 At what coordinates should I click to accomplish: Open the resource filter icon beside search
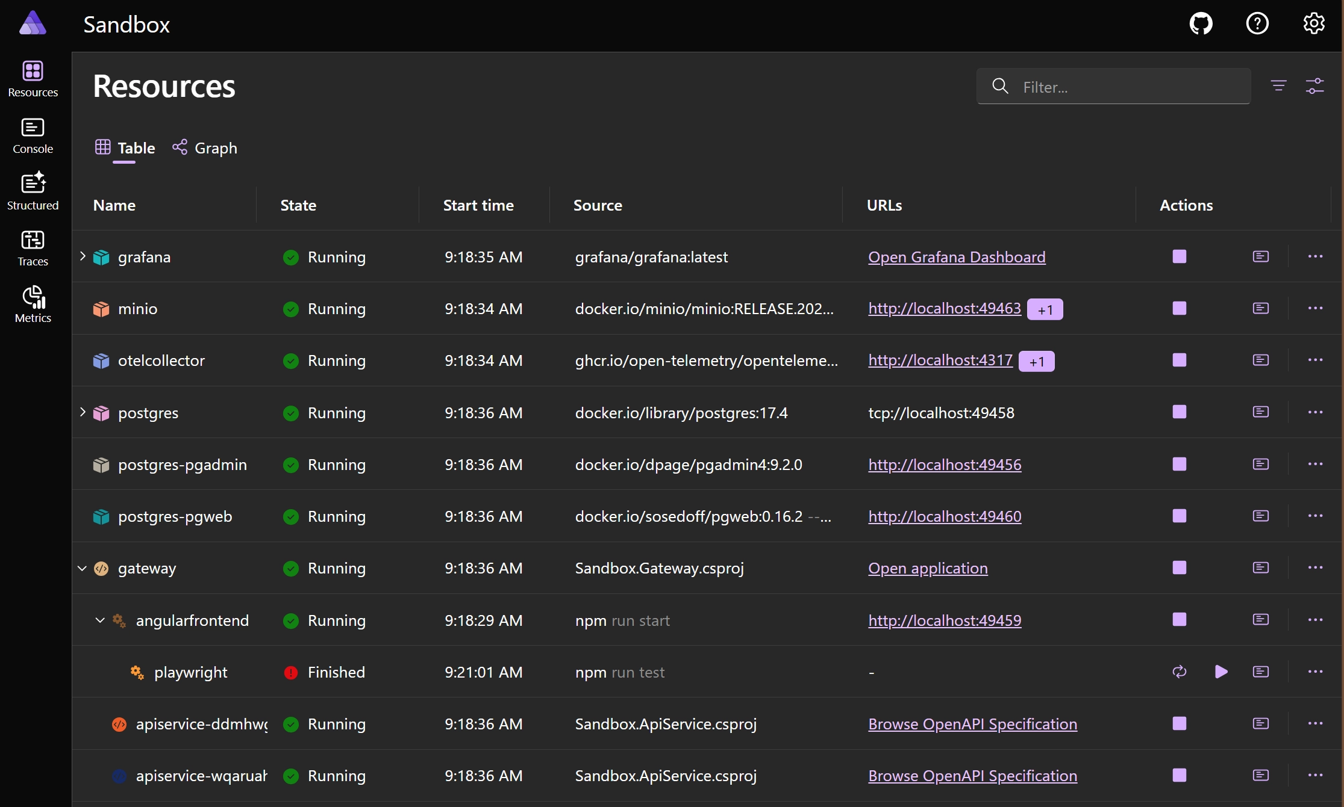(1278, 86)
